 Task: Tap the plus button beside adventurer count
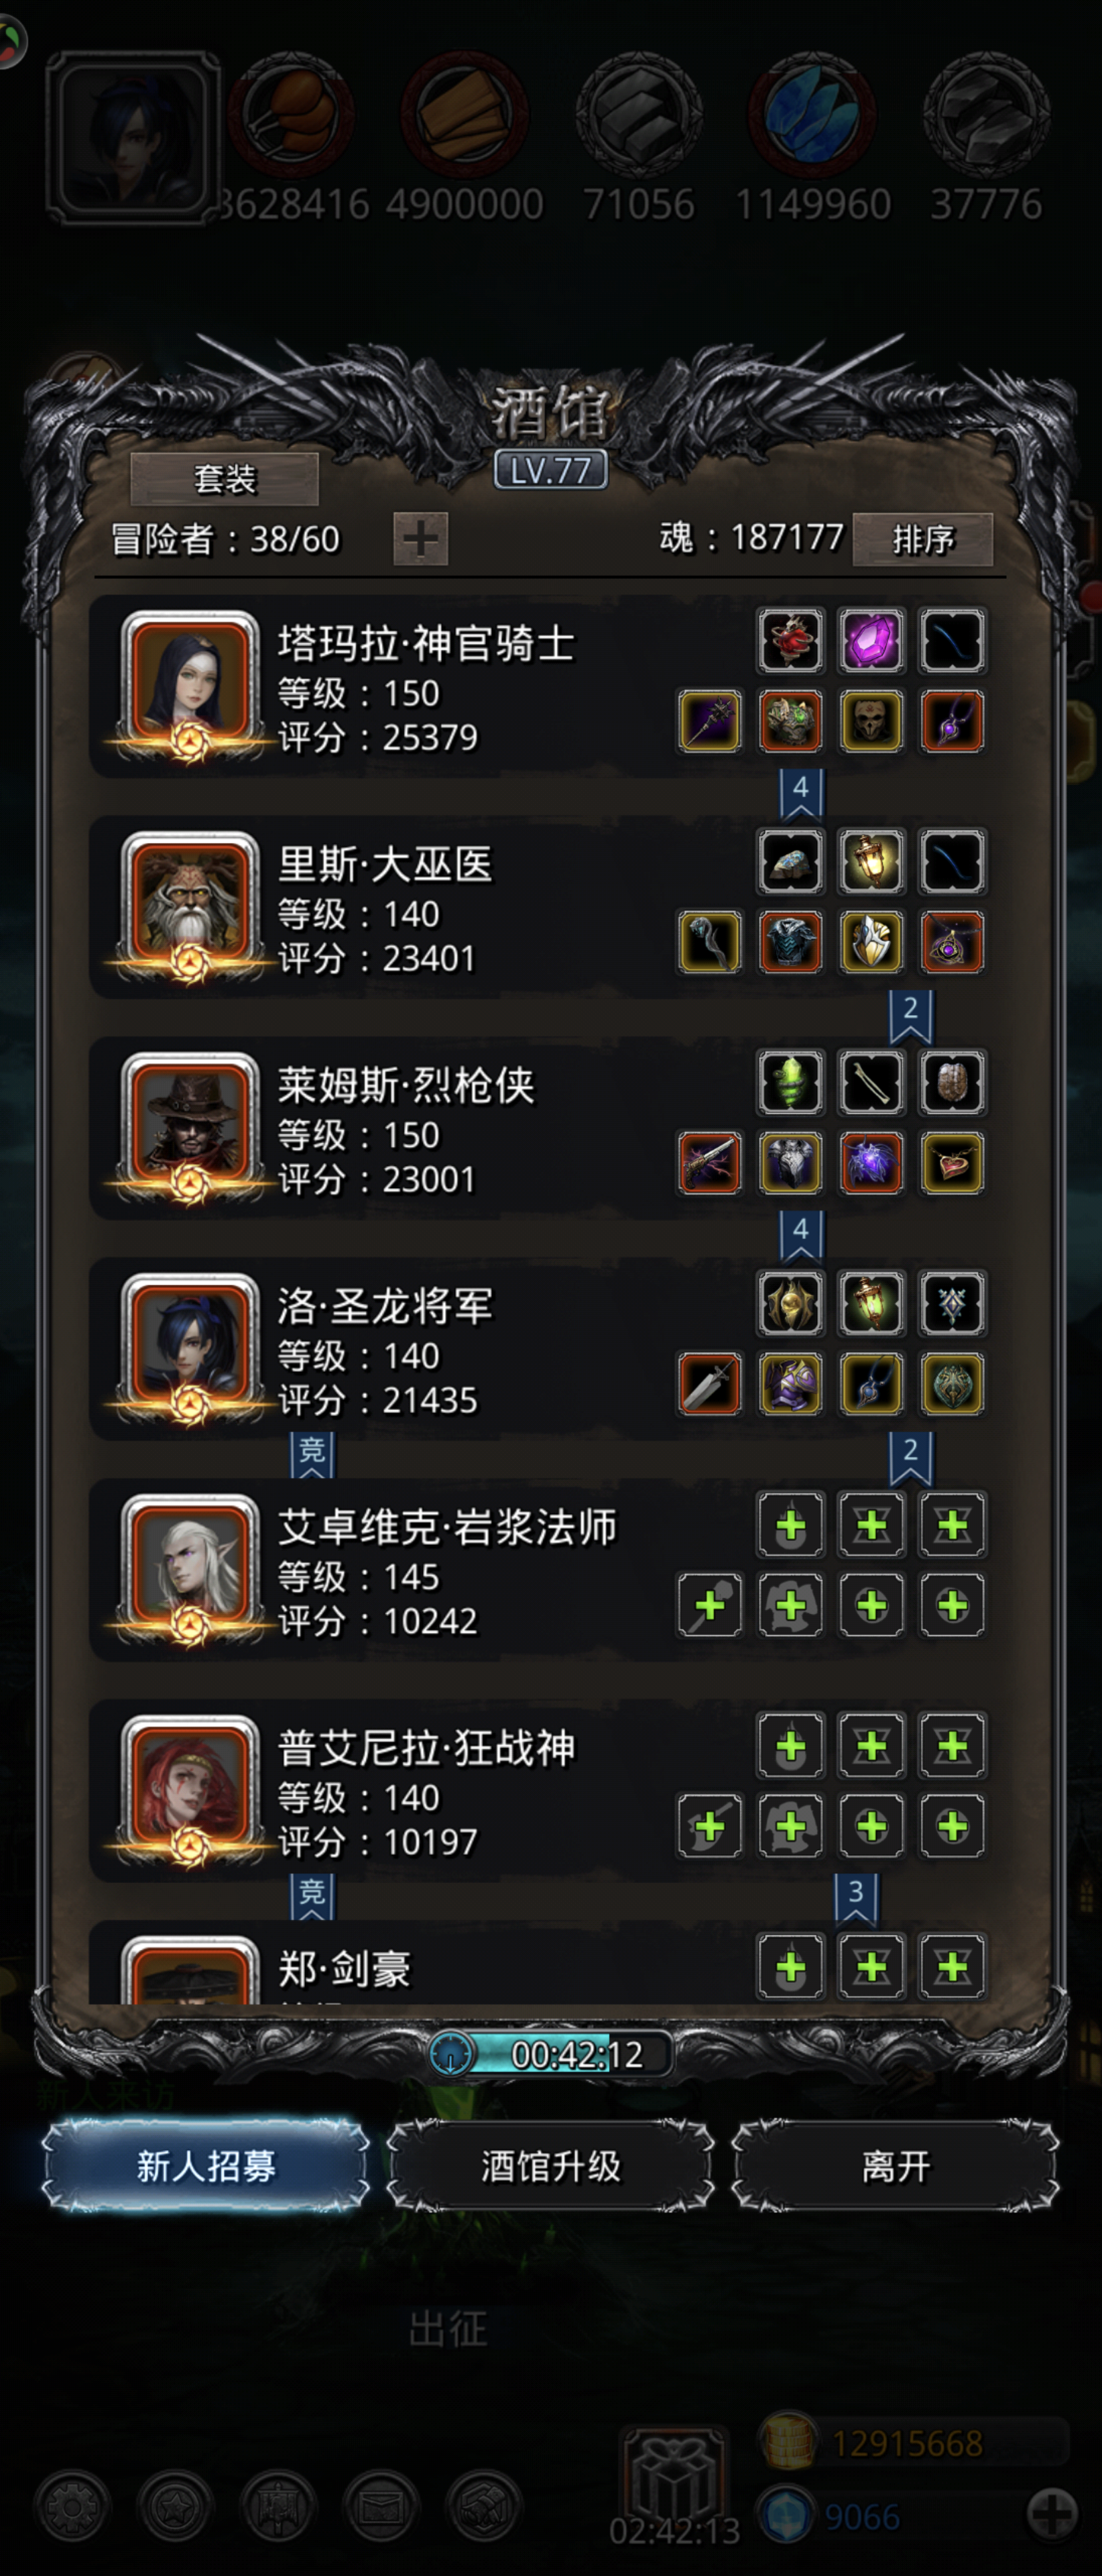point(420,539)
